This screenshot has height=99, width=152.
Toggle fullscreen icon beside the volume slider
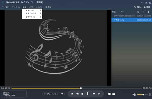point(150,94)
